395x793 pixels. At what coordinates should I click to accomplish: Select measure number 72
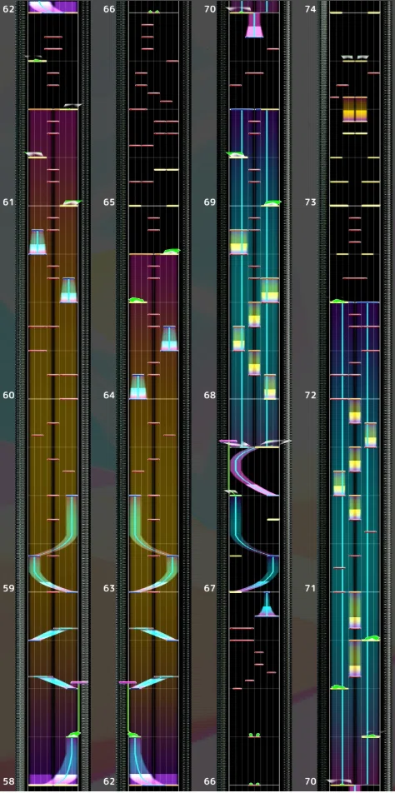(x=311, y=395)
